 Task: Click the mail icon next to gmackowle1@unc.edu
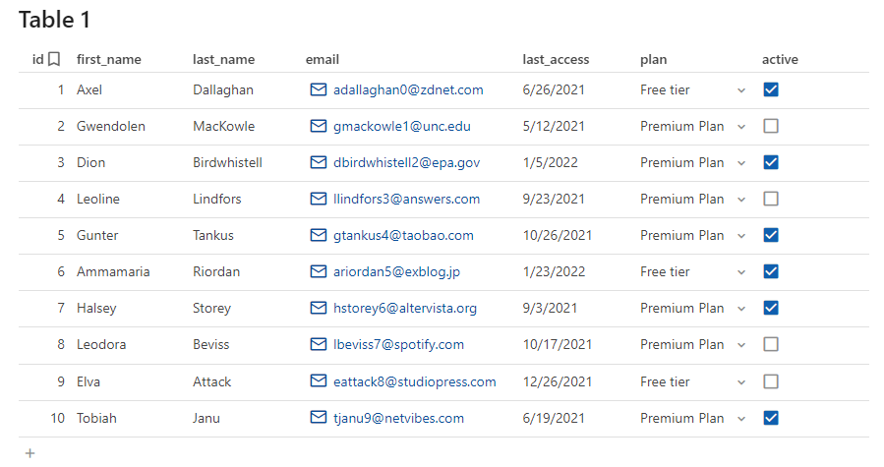(x=318, y=126)
